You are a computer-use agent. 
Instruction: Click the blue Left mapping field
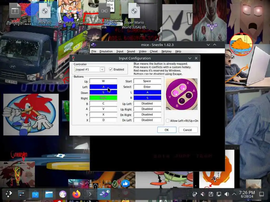click(x=103, y=87)
